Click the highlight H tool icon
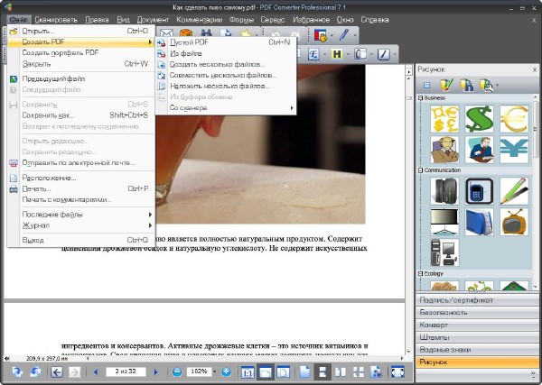This screenshot has height=385, width=542. [337, 54]
